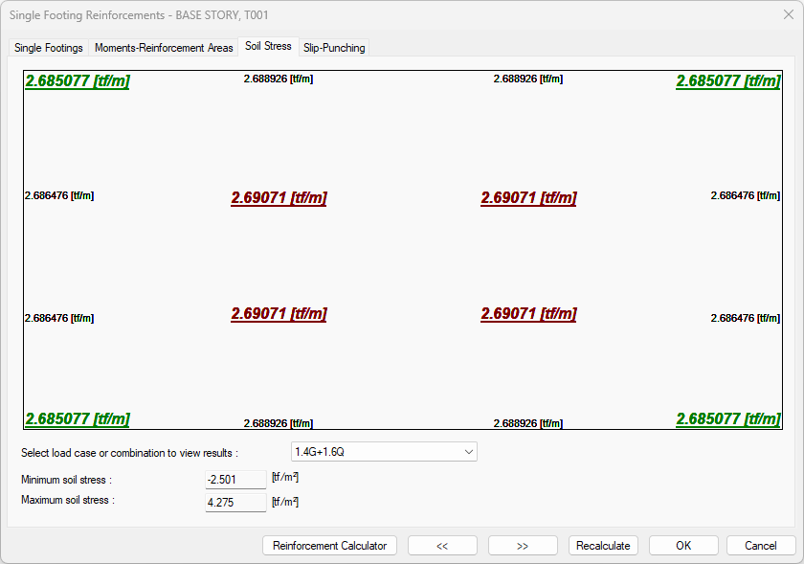Click the upper-left red 2.69071 value
Screen dimensions: 804x564
click(279, 197)
